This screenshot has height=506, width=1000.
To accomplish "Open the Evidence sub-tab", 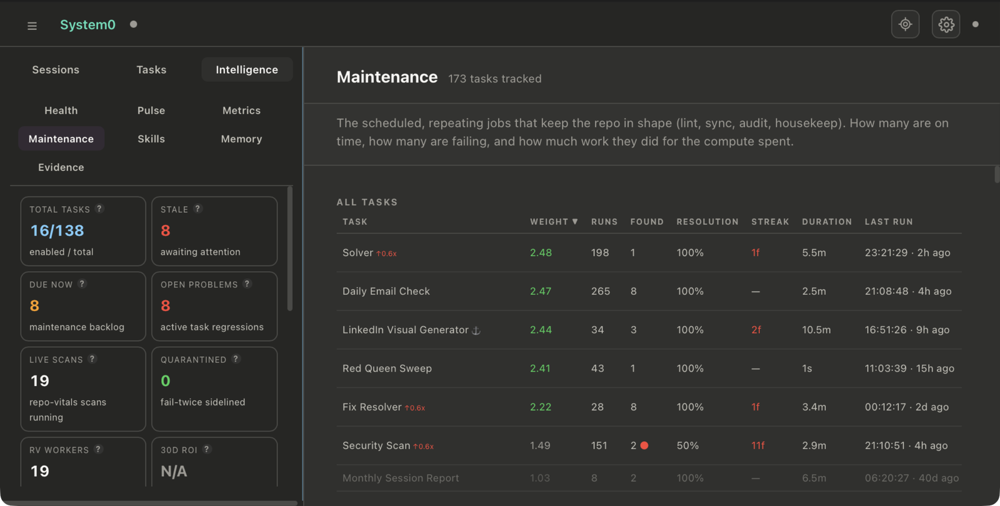I will click(x=61, y=167).
